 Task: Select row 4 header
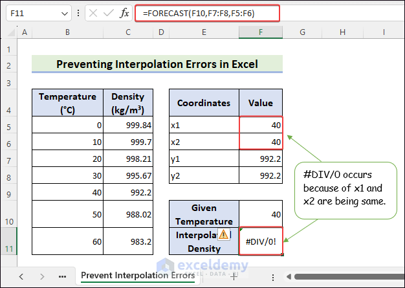(9, 103)
